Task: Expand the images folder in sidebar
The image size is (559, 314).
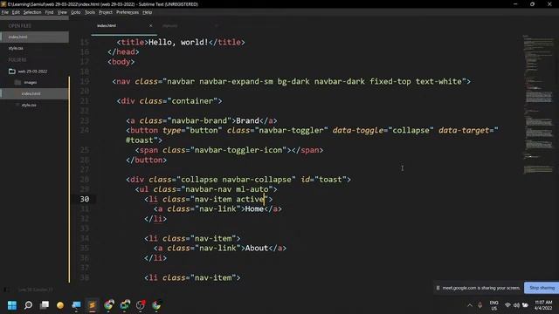Action: (x=31, y=82)
